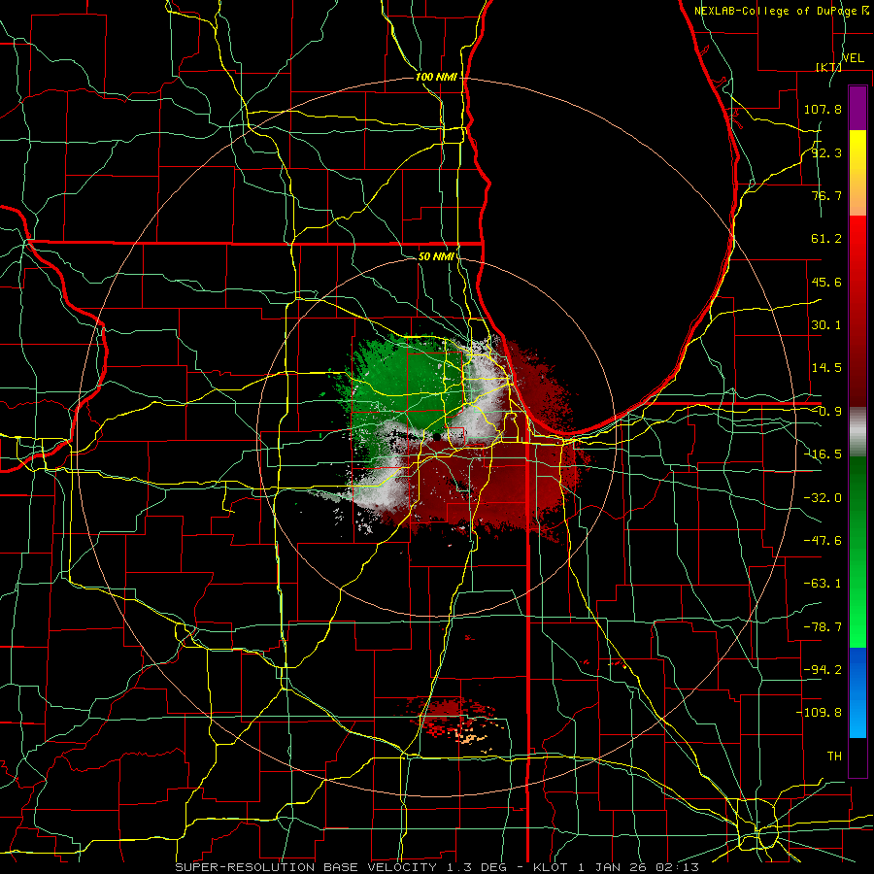
Task: Click the TH legend label
Action: click(834, 756)
